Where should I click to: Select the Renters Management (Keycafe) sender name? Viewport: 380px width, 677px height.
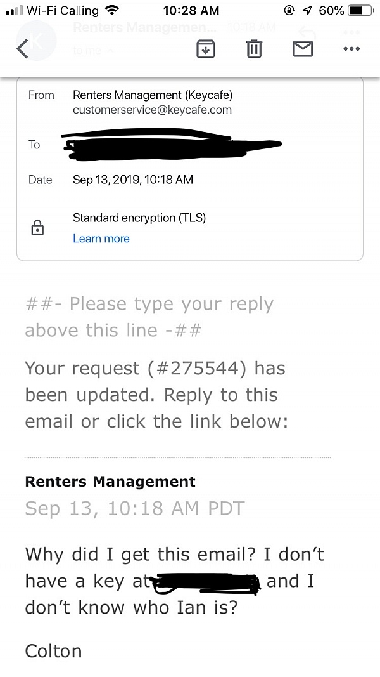click(x=153, y=95)
